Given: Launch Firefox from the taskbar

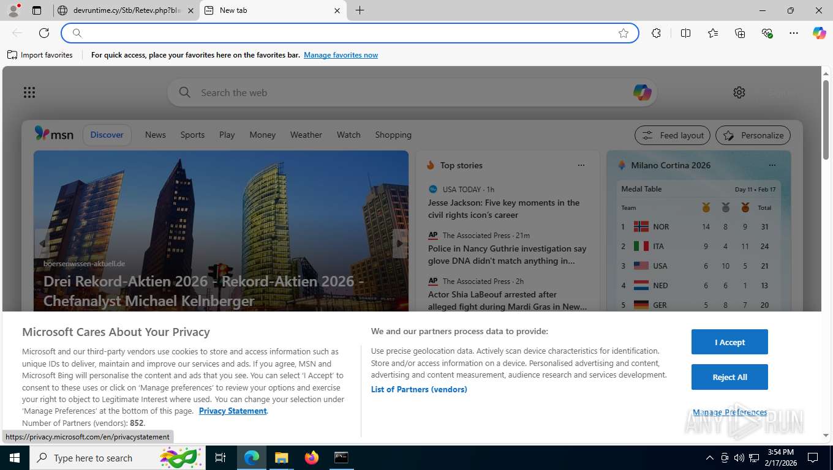Looking at the screenshot, I should click(312, 458).
